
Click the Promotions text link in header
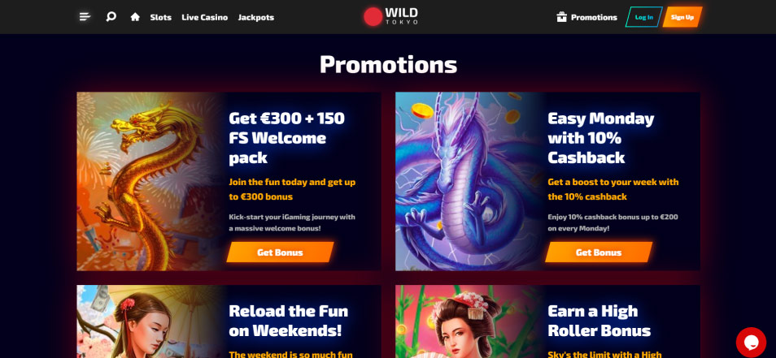594,17
